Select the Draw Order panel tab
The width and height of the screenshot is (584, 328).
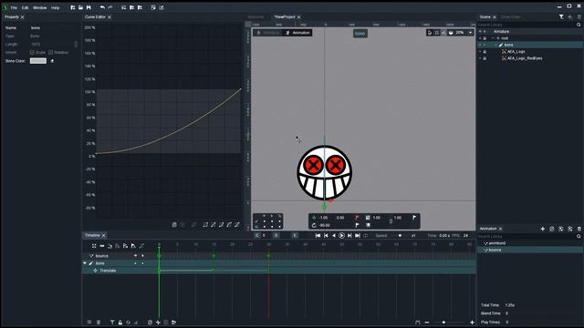[510, 17]
